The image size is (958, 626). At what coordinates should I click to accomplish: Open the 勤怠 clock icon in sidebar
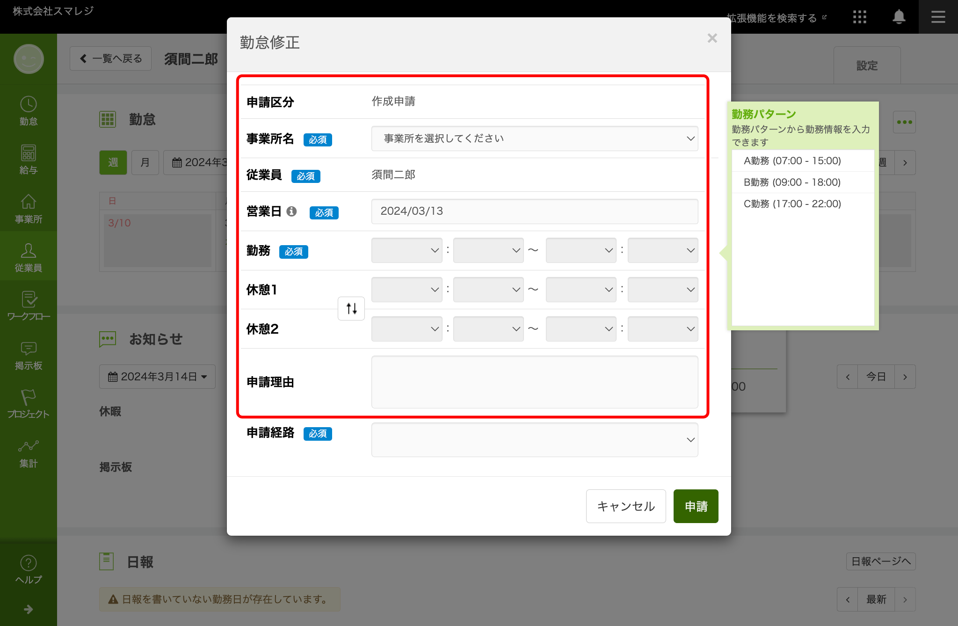tap(28, 110)
